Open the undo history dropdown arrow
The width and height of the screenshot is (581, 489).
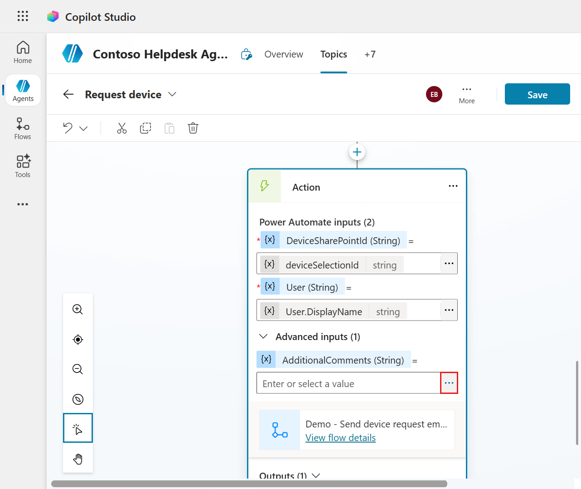pyautogui.click(x=83, y=129)
